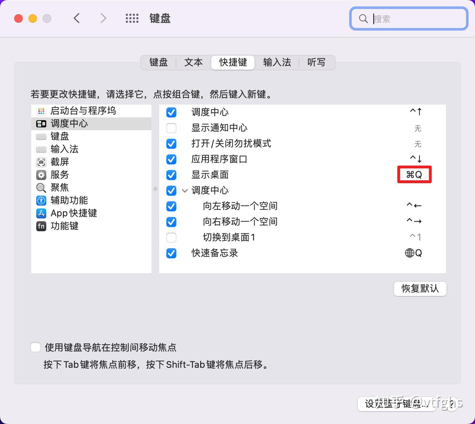
Task: Enable the 切换到桌面 1 checkbox
Action: pos(171,238)
